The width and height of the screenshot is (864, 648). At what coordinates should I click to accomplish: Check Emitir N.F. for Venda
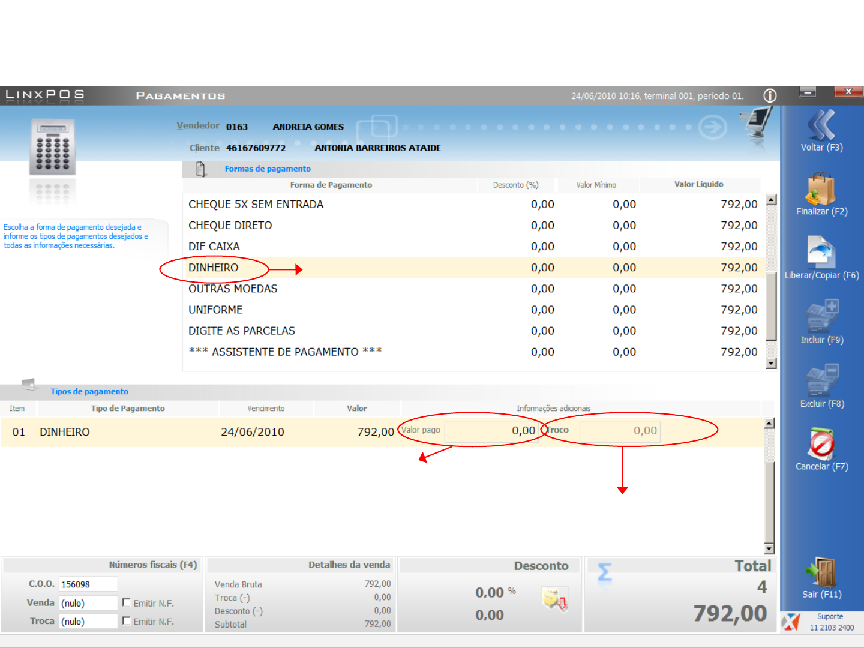point(126,602)
